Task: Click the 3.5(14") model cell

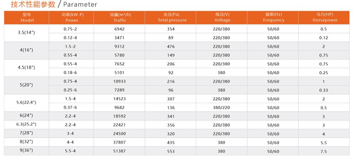Action: coord(27,33)
